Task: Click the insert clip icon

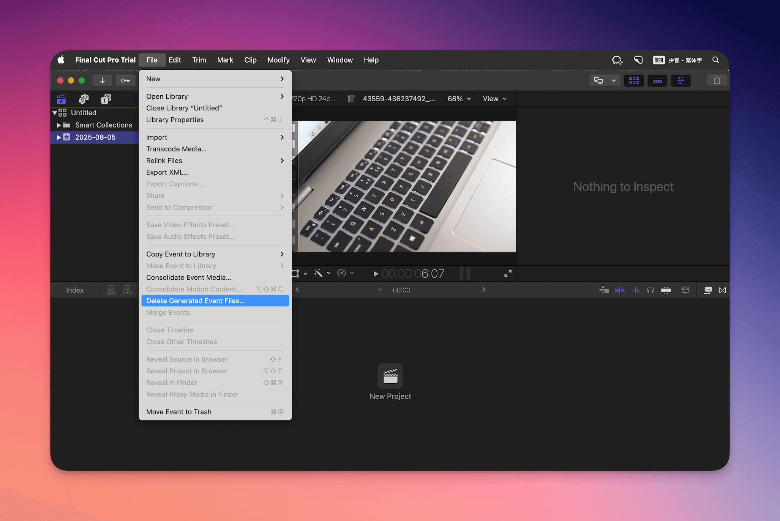Action: click(127, 290)
